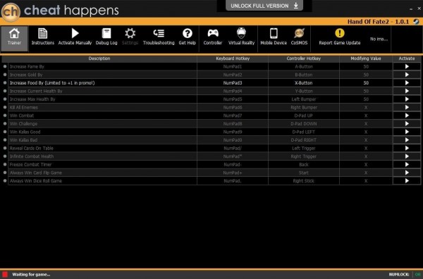
Task: Edit modifying value 50 for Increase Food
Action: click(x=366, y=82)
